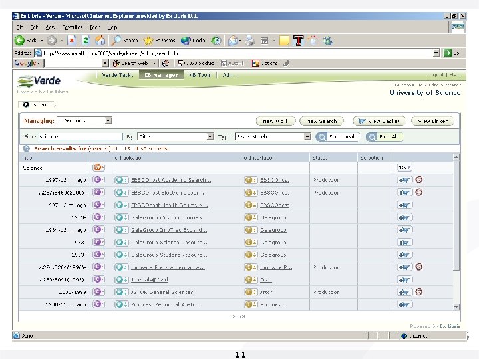Click the Refresh page icon
The width and height of the screenshot is (479, 359).
(86, 40)
